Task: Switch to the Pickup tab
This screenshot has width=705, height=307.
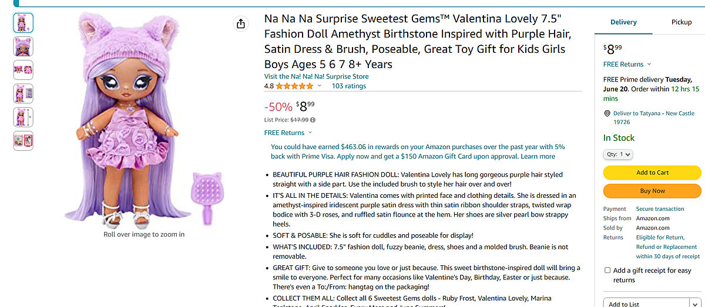Action: [x=681, y=22]
